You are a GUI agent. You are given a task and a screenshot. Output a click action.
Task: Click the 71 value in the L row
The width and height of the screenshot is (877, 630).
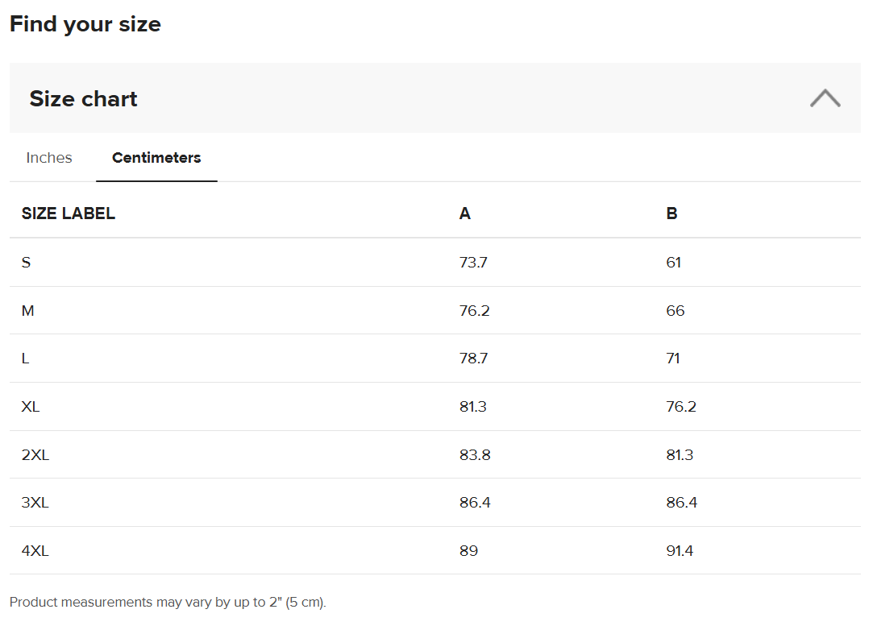tap(673, 359)
